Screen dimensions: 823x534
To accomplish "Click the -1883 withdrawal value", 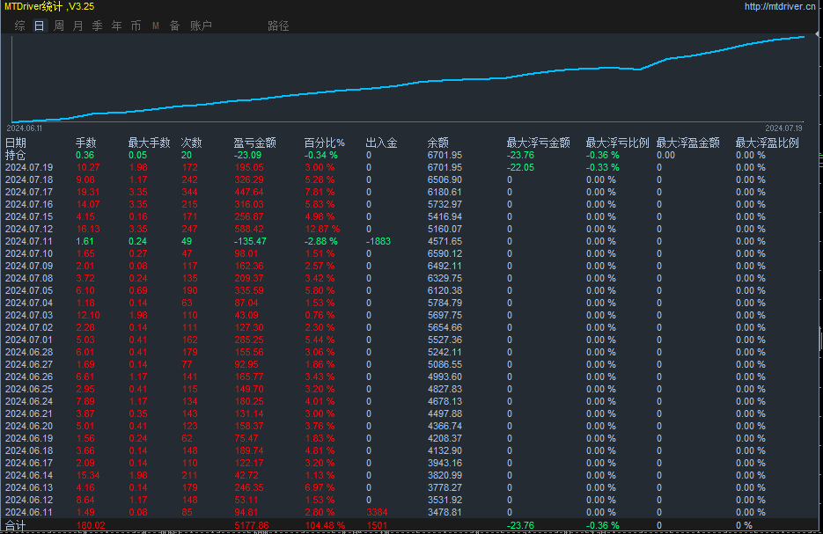I will click(x=378, y=241).
